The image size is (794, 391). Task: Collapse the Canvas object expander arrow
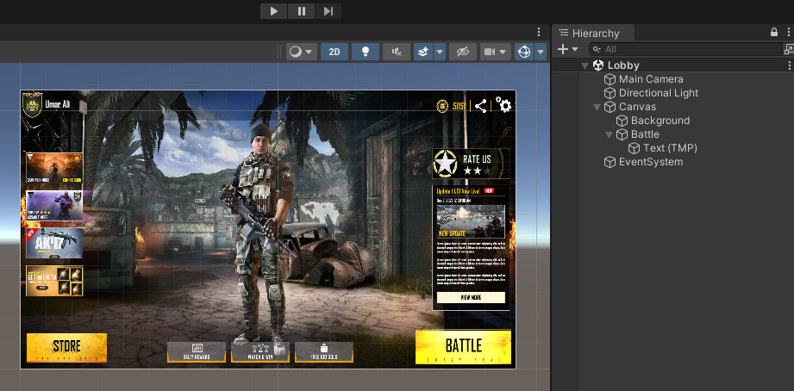(597, 108)
